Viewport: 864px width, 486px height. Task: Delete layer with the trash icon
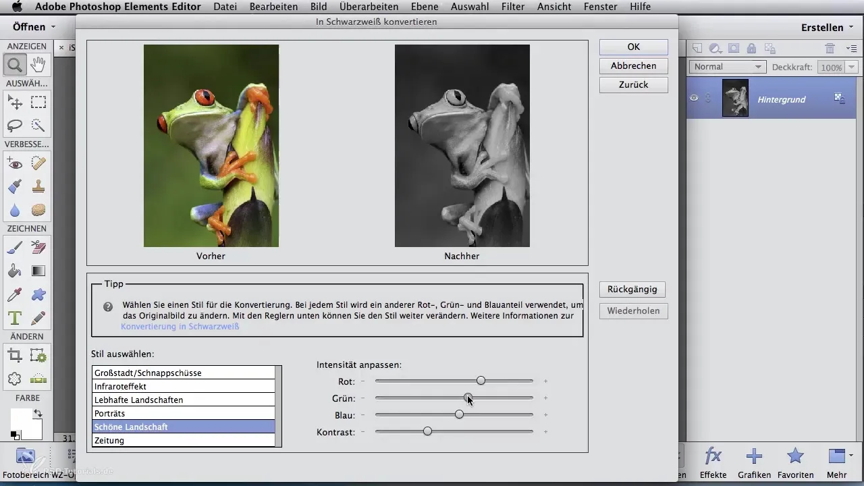pyautogui.click(x=830, y=48)
